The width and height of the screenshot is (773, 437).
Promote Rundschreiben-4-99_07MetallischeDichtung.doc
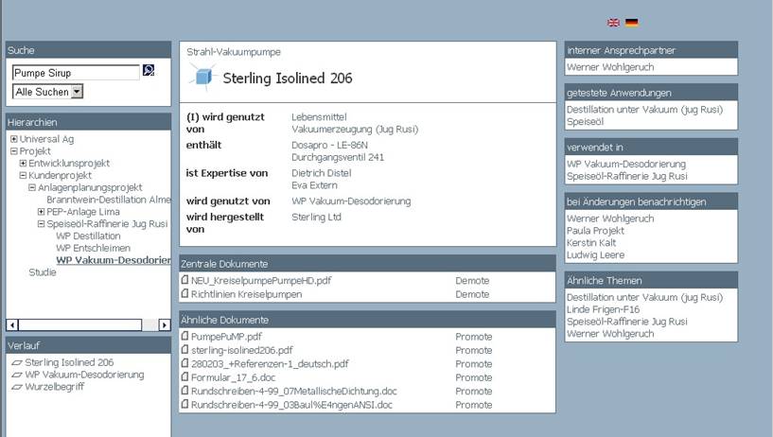click(x=474, y=392)
